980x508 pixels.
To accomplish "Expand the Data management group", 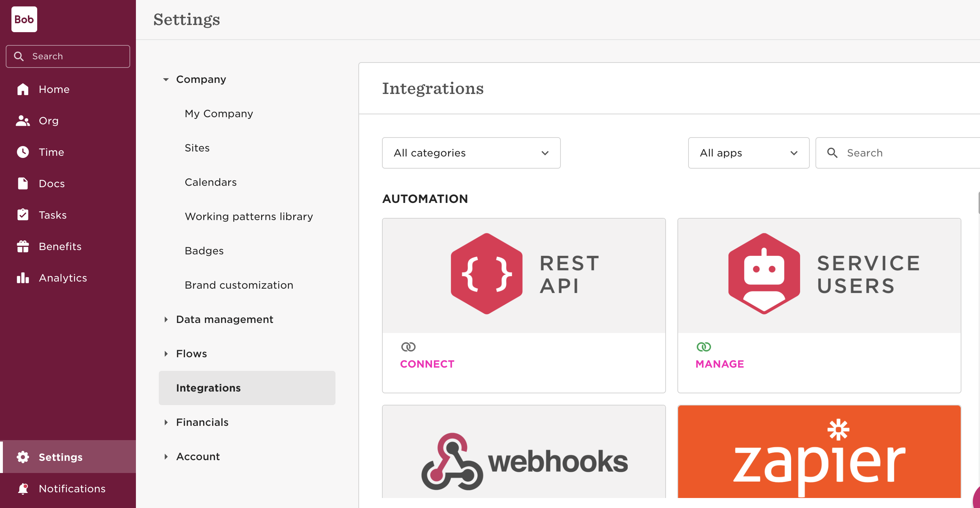I will click(166, 319).
